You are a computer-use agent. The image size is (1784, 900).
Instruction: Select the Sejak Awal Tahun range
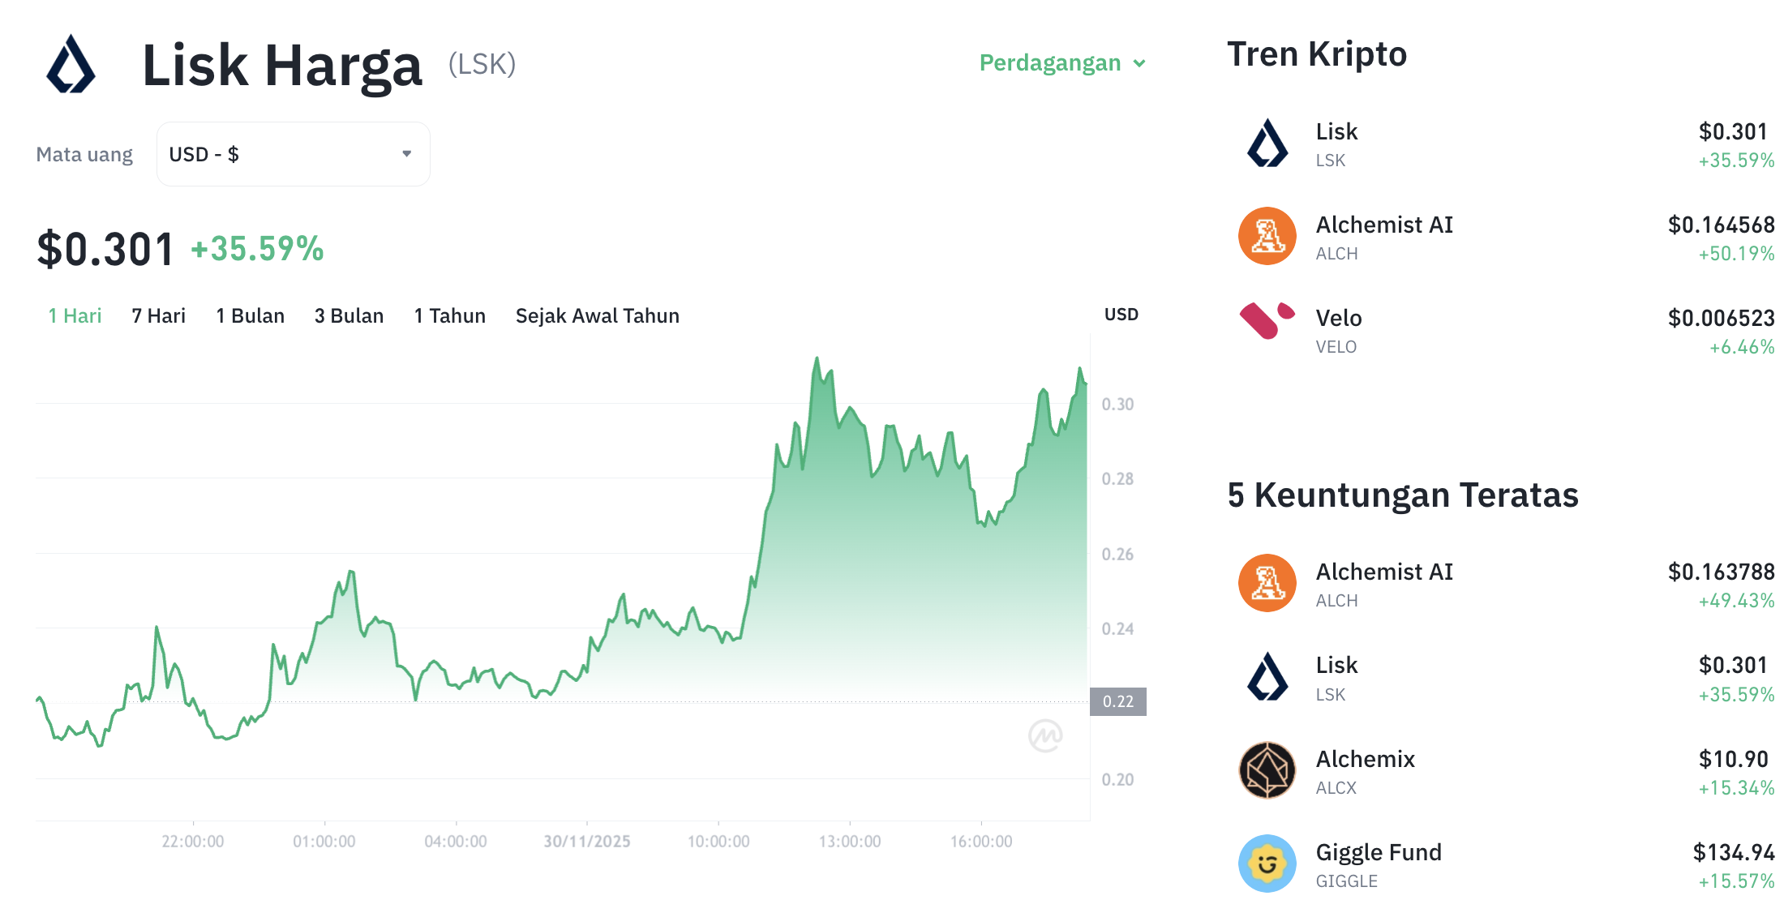click(598, 316)
